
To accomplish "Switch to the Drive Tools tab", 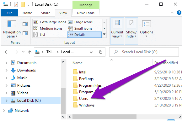I will [86, 13].
